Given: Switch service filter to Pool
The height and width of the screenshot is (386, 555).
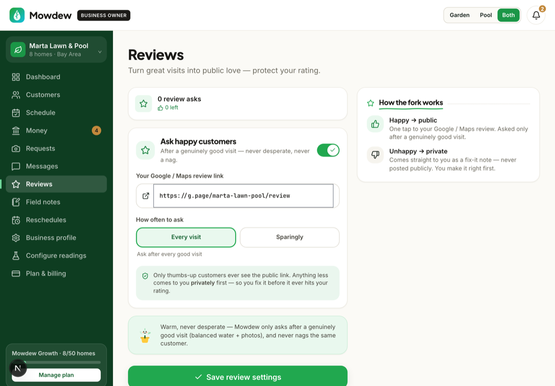Looking at the screenshot, I should (485, 15).
